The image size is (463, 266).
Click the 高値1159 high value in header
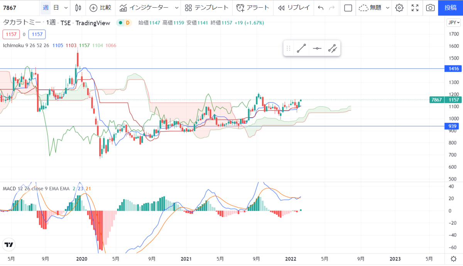pos(173,23)
